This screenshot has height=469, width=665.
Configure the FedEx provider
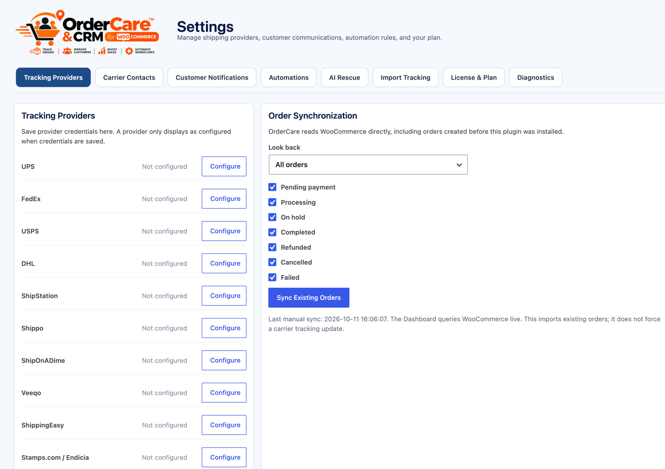pos(224,199)
